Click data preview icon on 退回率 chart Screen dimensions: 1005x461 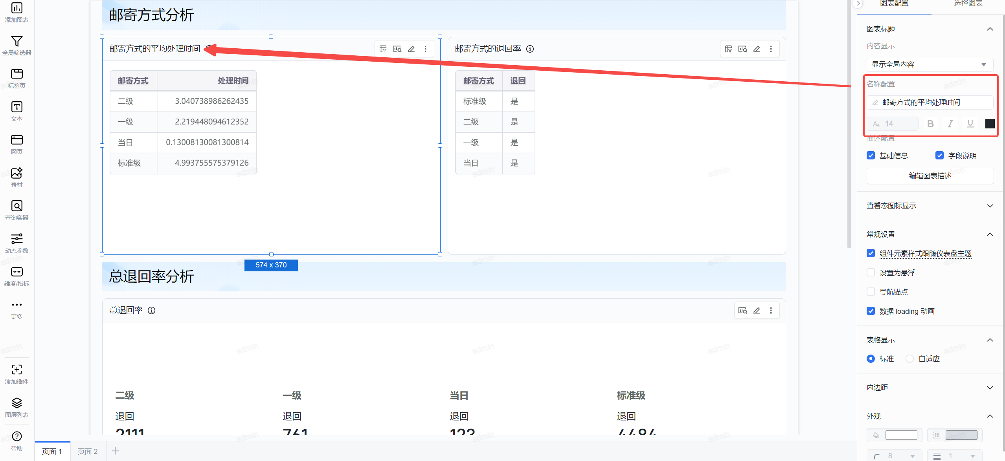[x=742, y=49]
